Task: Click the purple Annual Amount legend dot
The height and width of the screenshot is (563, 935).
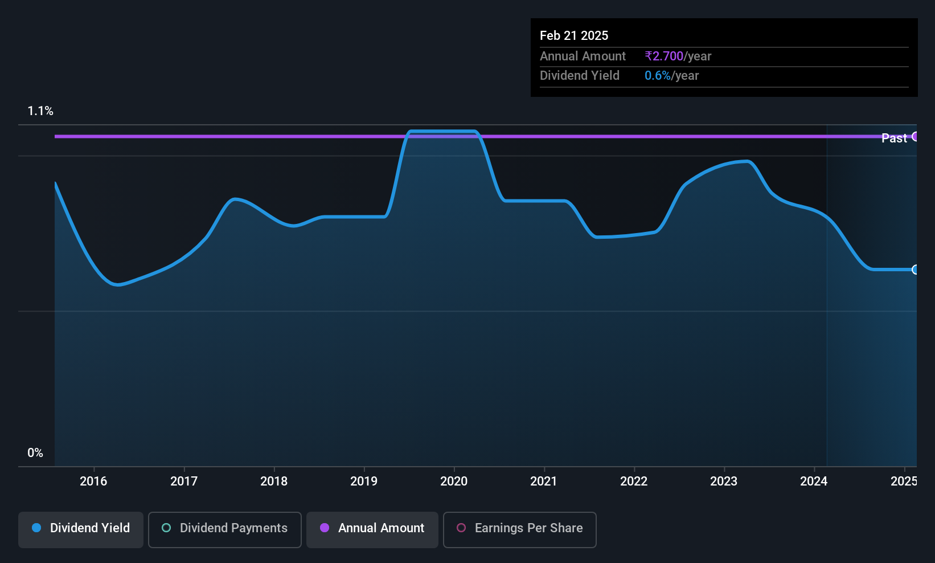Action: [325, 528]
